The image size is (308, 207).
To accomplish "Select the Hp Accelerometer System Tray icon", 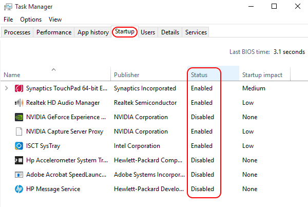I will tap(19, 160).
